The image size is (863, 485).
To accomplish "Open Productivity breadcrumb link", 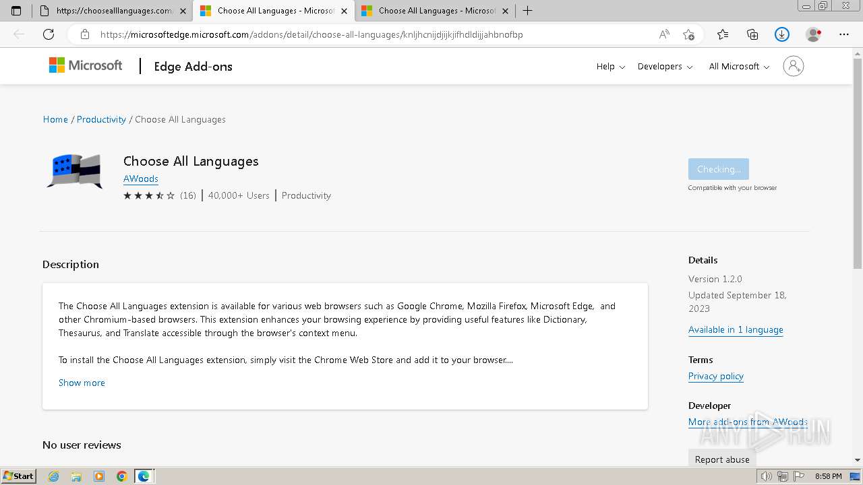I will tap(101, 119).
